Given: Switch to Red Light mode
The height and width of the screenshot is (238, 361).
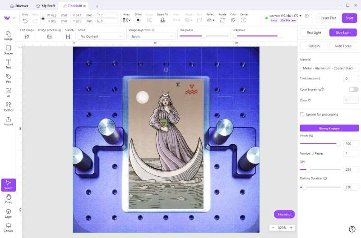Looking at the screenshot, I should pos(314,32).
